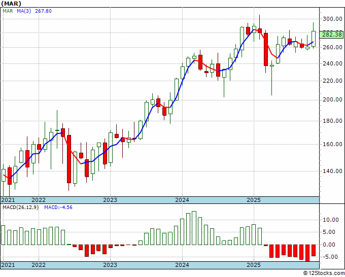Click the last red MACD histogram bar
Screen dimensions: 345x277
pyautogui.click(x=314, y=251)
